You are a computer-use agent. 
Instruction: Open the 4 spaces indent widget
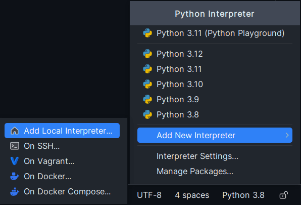pyautogui.click(x=192, y=195)
